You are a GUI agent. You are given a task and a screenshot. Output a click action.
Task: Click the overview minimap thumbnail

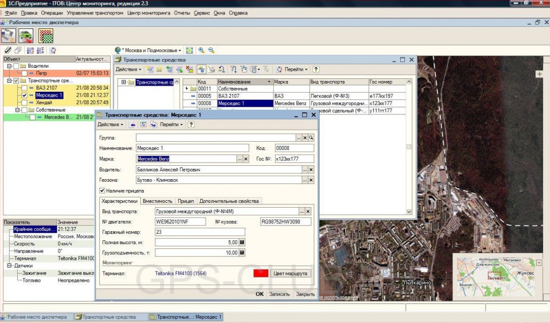496,277
